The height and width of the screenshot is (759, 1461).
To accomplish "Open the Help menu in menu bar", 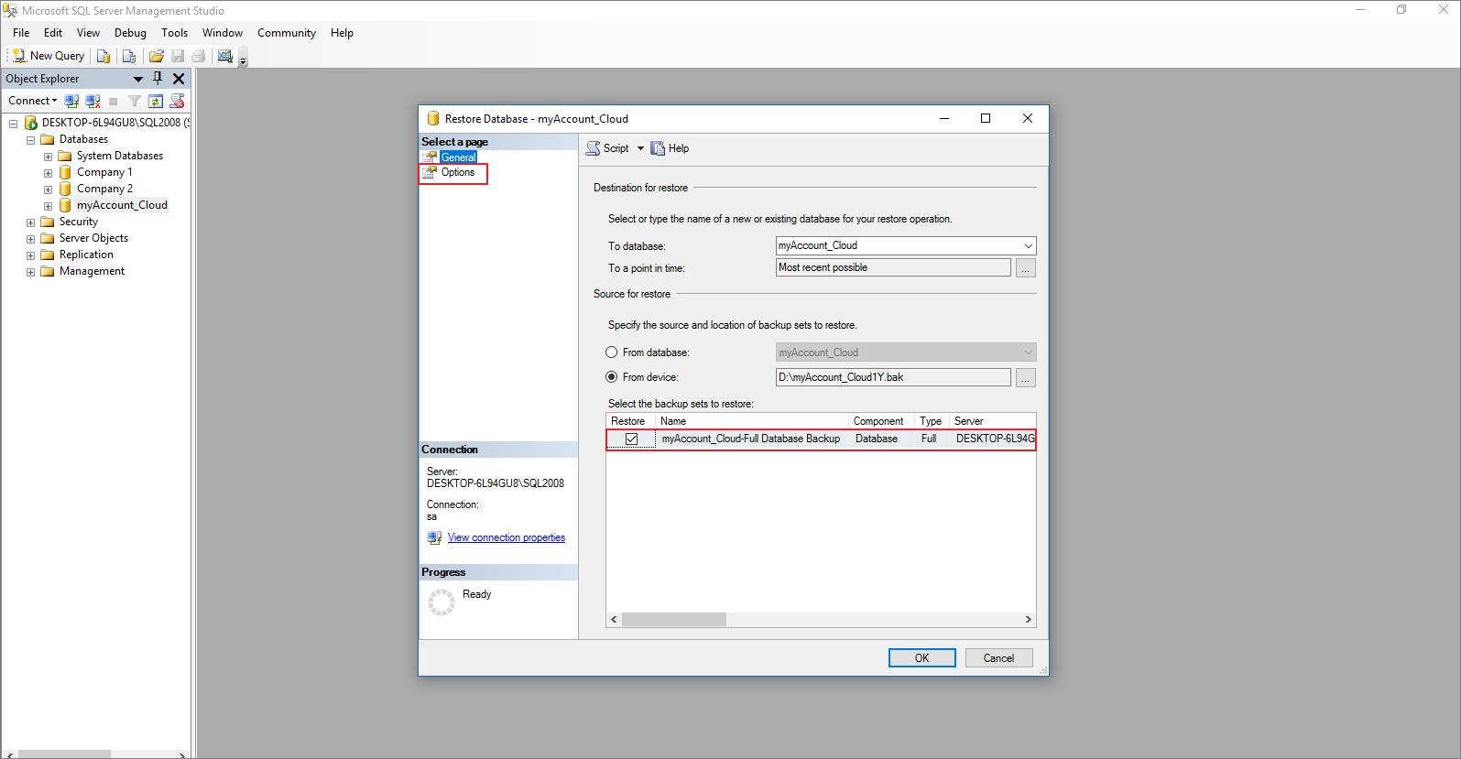I will point(342,33).
